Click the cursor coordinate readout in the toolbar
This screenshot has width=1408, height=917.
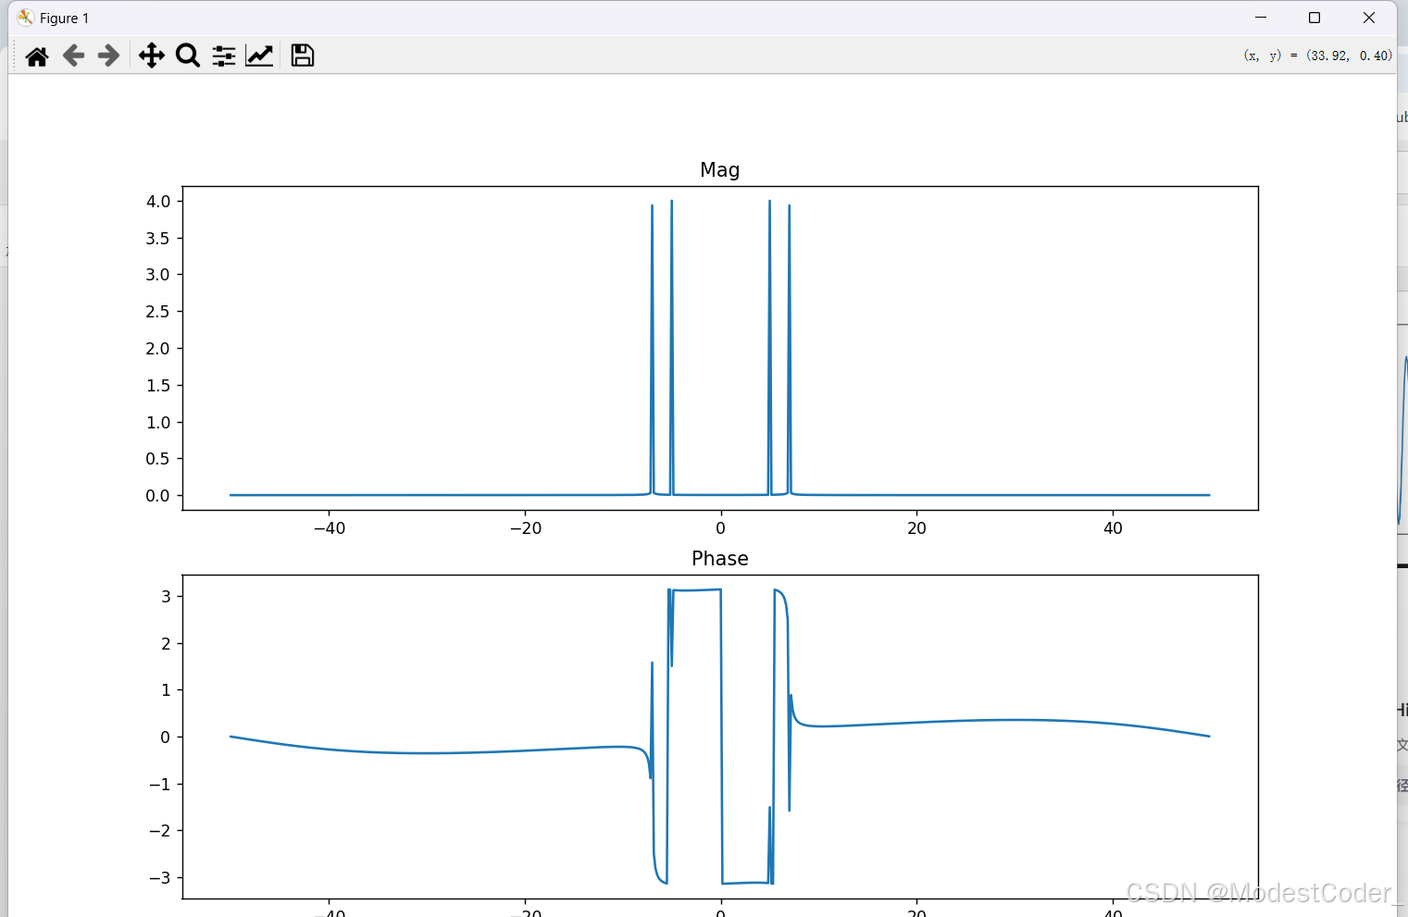pyautogui.click(x=1317, y=56)
